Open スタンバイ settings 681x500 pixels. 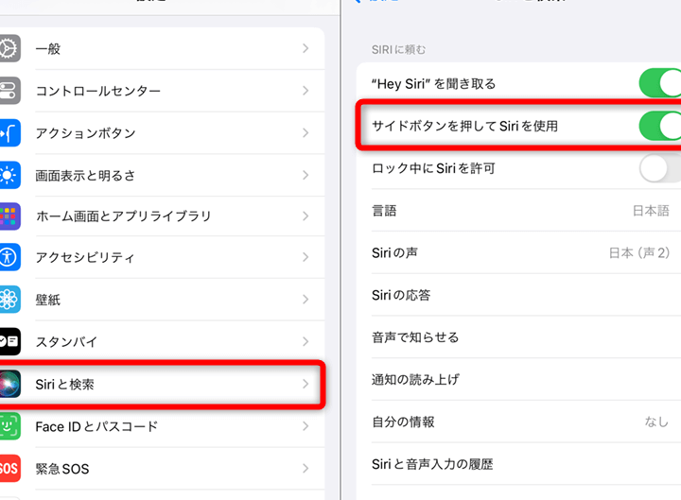coord(162,341)
